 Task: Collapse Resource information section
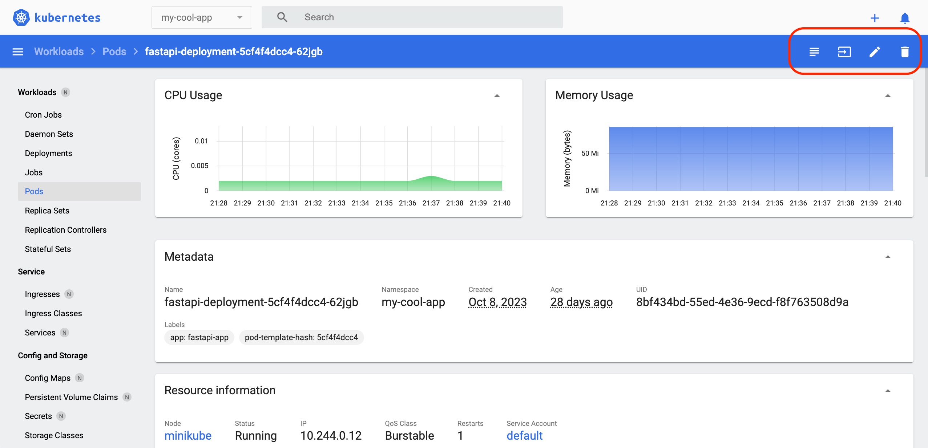tap(888, 391)
